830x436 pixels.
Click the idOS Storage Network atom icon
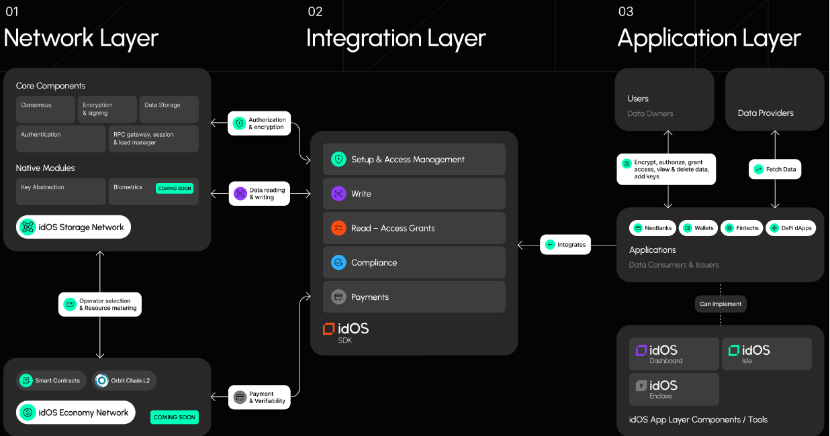tap(28, 227)
